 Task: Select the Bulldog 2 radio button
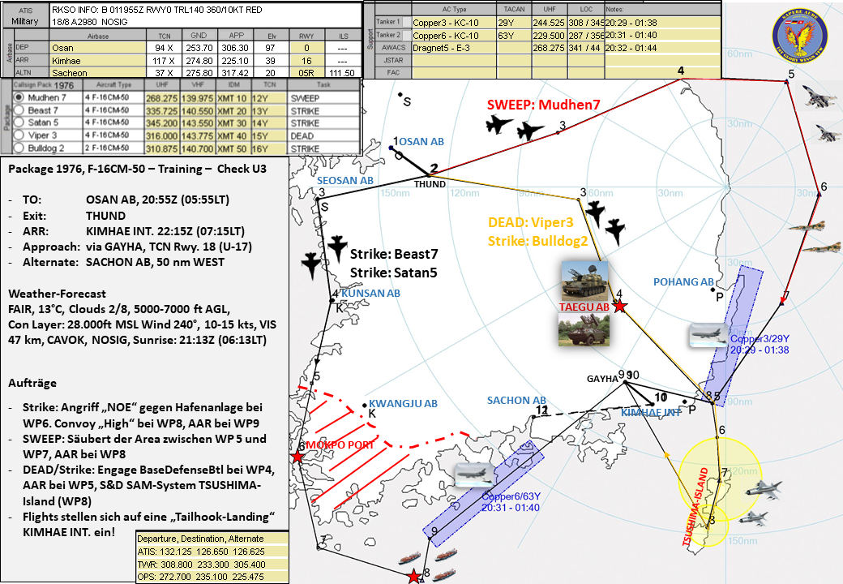19,148
